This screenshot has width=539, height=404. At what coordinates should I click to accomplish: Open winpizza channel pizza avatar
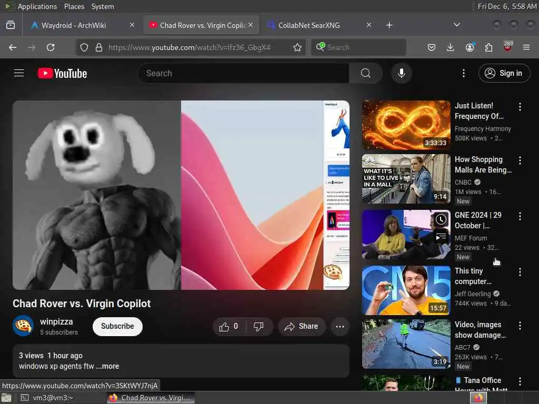tap(23, 326)
